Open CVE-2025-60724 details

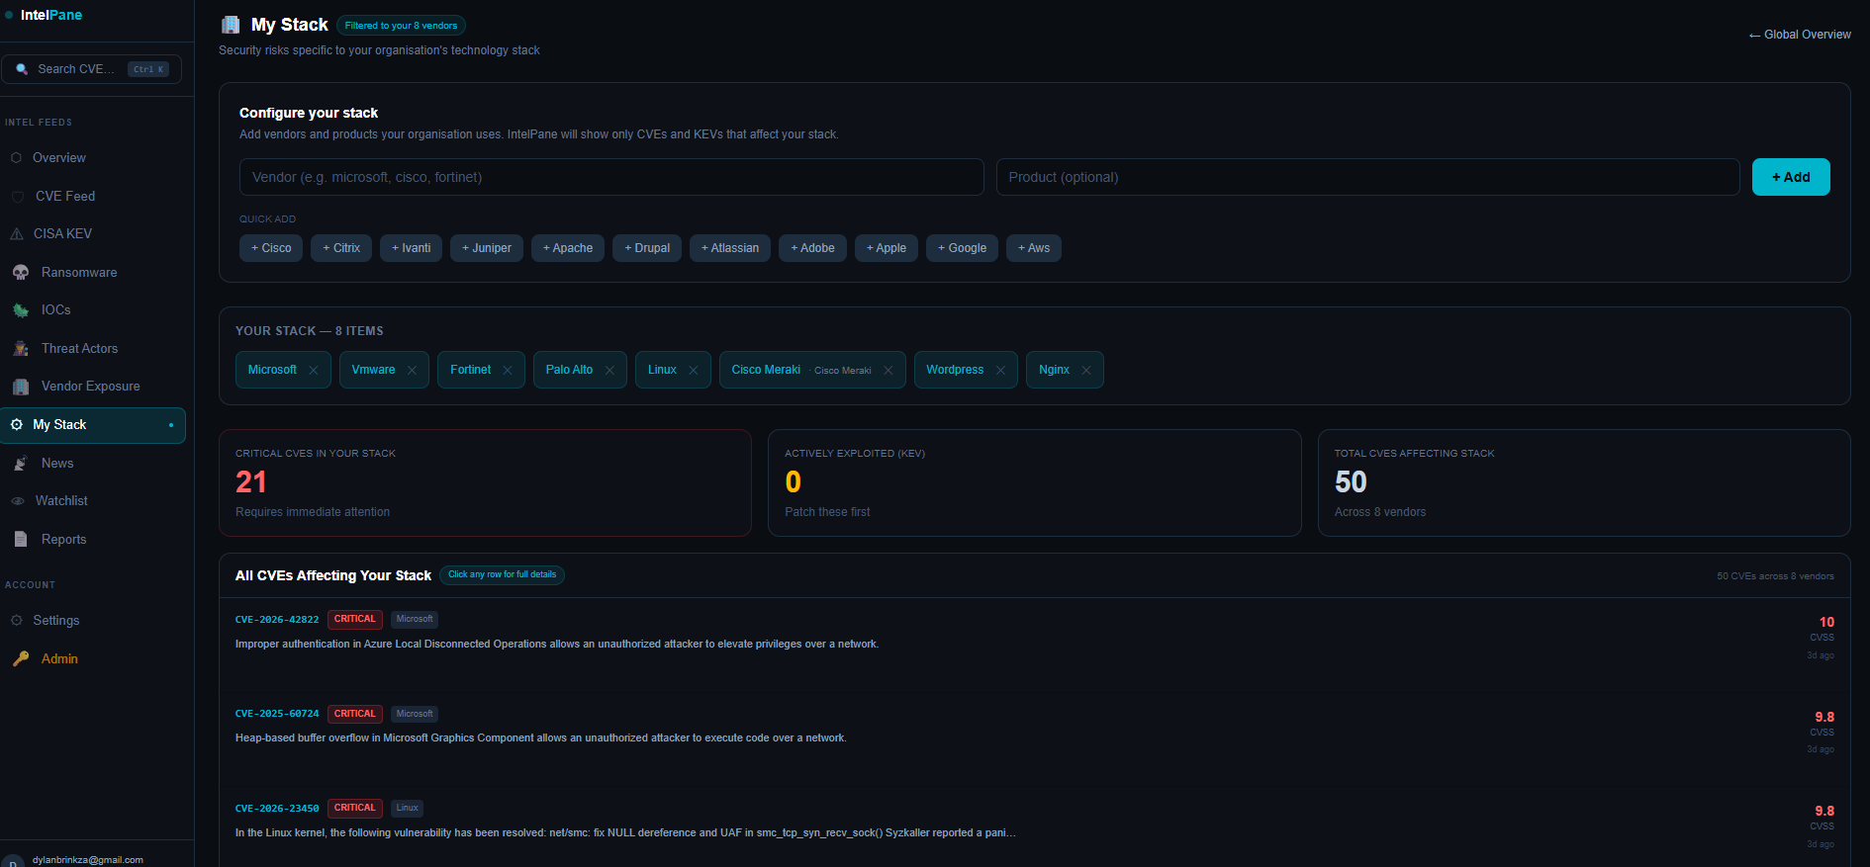1034,738
